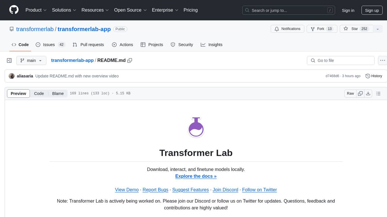Screen dimensions: 387x217
Task: Switch to the Issues tab
Action: pos(50,45)
